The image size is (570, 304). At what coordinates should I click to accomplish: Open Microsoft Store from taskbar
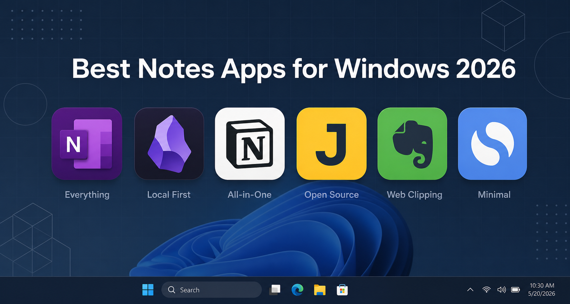[342, 290]
